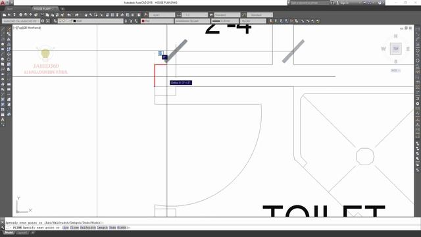Open the multileader style Standard dropdown

260,14
